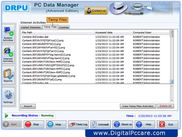This screenshot has width=182, height=137.
Task: Click the green recording status play icon
Action: click(x=6, y=116)
